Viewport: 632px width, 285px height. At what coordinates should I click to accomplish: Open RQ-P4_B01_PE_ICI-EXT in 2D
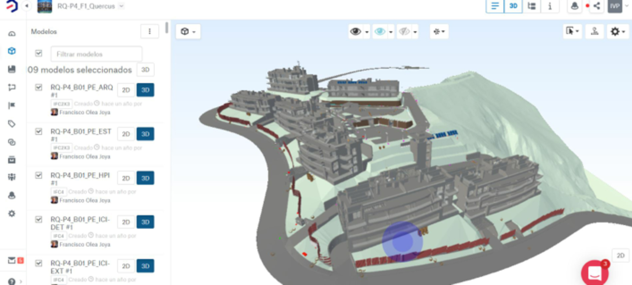click(x=126, y=266)
